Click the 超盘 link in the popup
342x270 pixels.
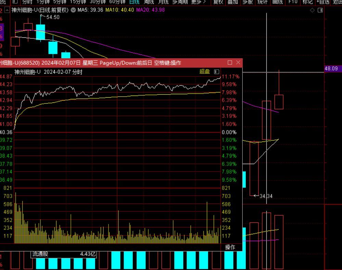(204, 72)
